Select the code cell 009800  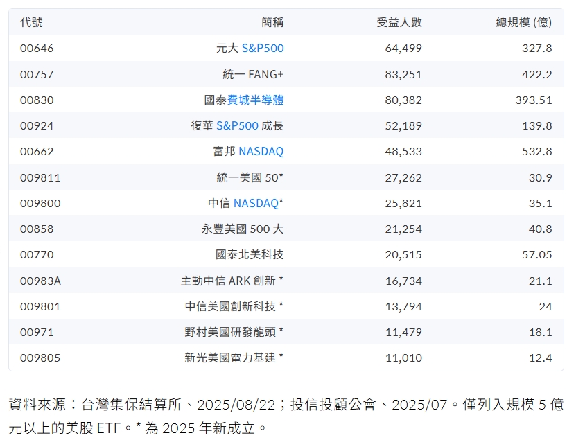(x=40, y=203)
